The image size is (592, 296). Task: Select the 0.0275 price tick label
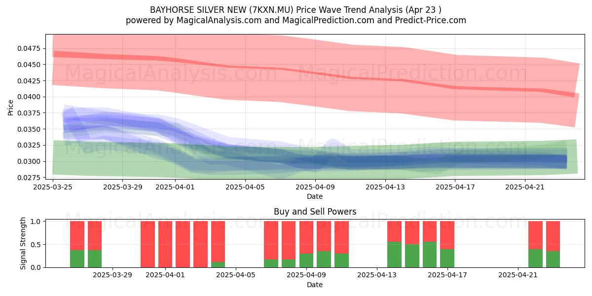pos(29,178)
